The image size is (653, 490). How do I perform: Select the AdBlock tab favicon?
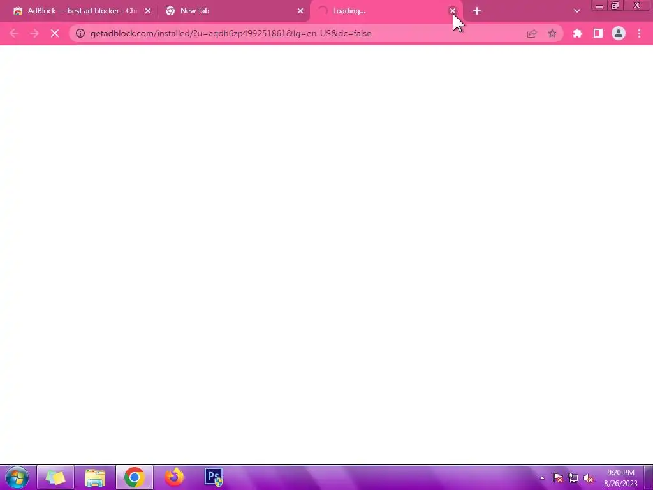click(17, 11)
